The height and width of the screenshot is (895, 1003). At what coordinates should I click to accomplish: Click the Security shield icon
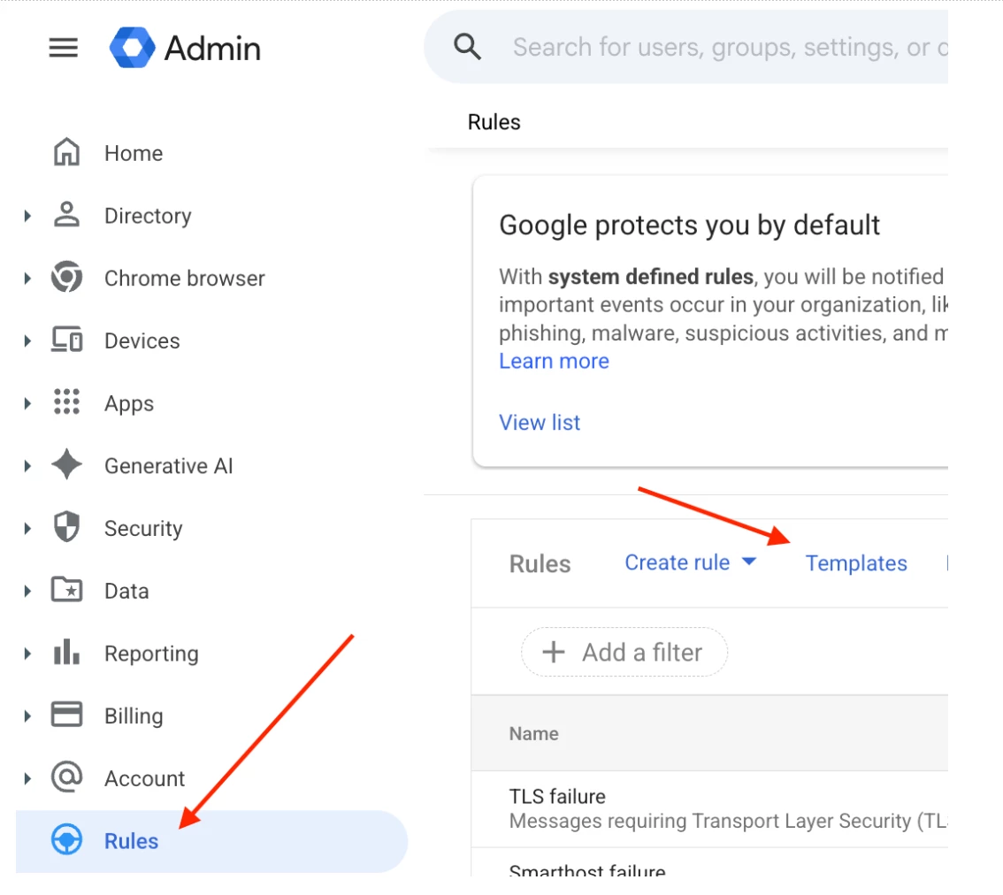pos(66,527)
